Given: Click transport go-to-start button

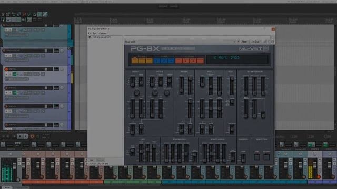Looking at the screenshot, I should pos(4,136).
